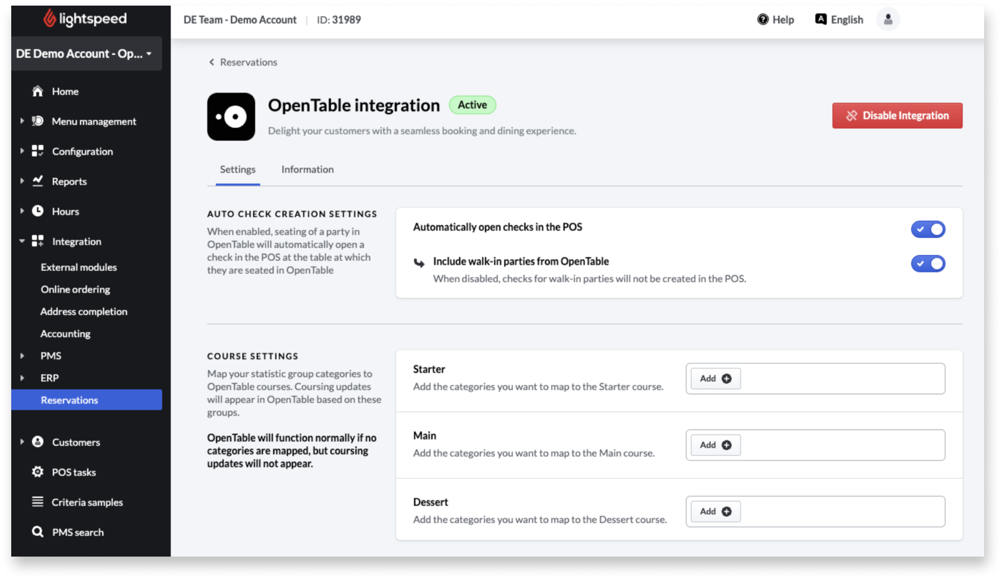Switch to the Settings tab

tap(237, 169)
